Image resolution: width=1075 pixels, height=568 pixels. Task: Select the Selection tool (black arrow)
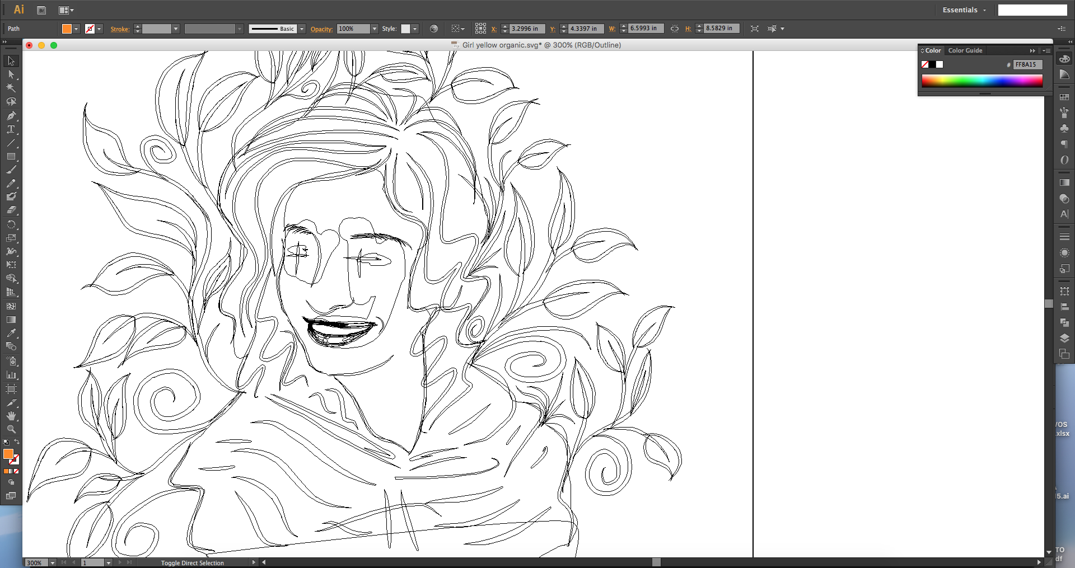tap(11, 61)
